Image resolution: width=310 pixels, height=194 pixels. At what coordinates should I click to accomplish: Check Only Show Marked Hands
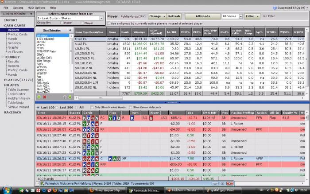92,107
